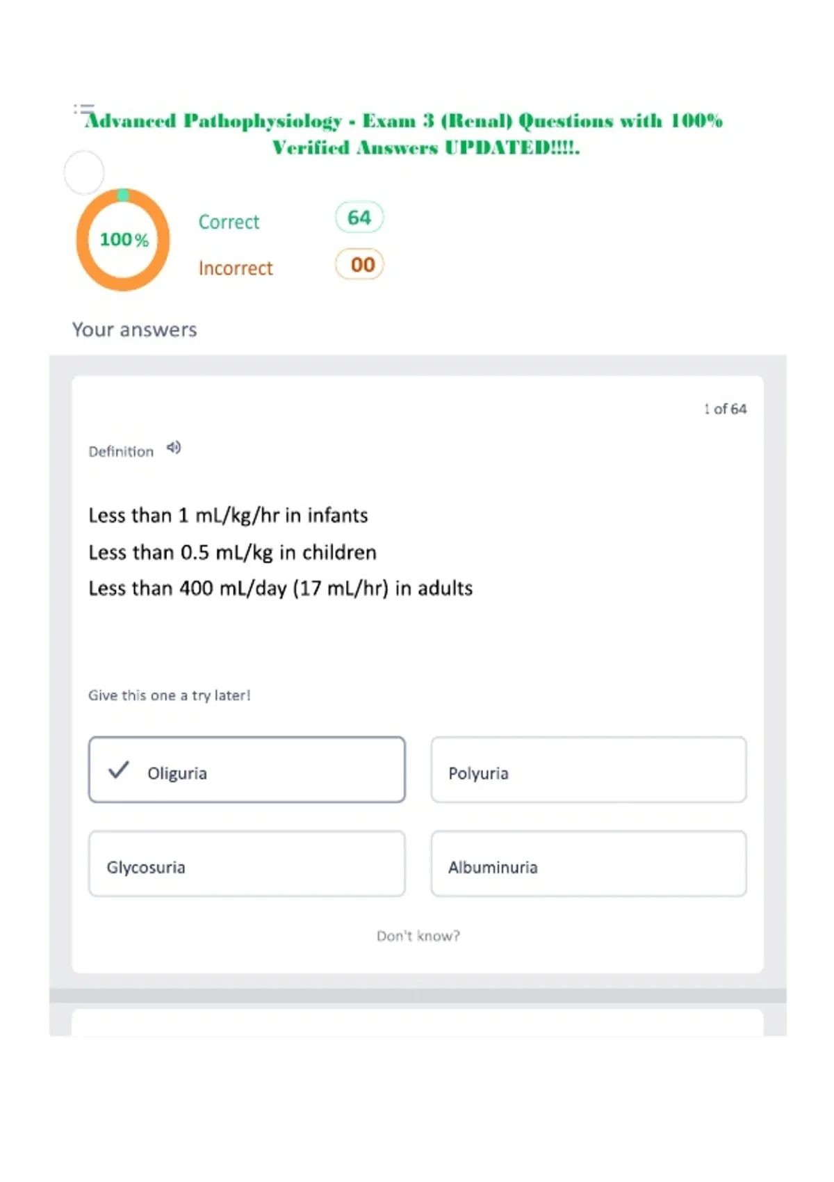
Task: Click the Advanced Pathophysiology Exam 3 title
Action: (x=404, y=133)
